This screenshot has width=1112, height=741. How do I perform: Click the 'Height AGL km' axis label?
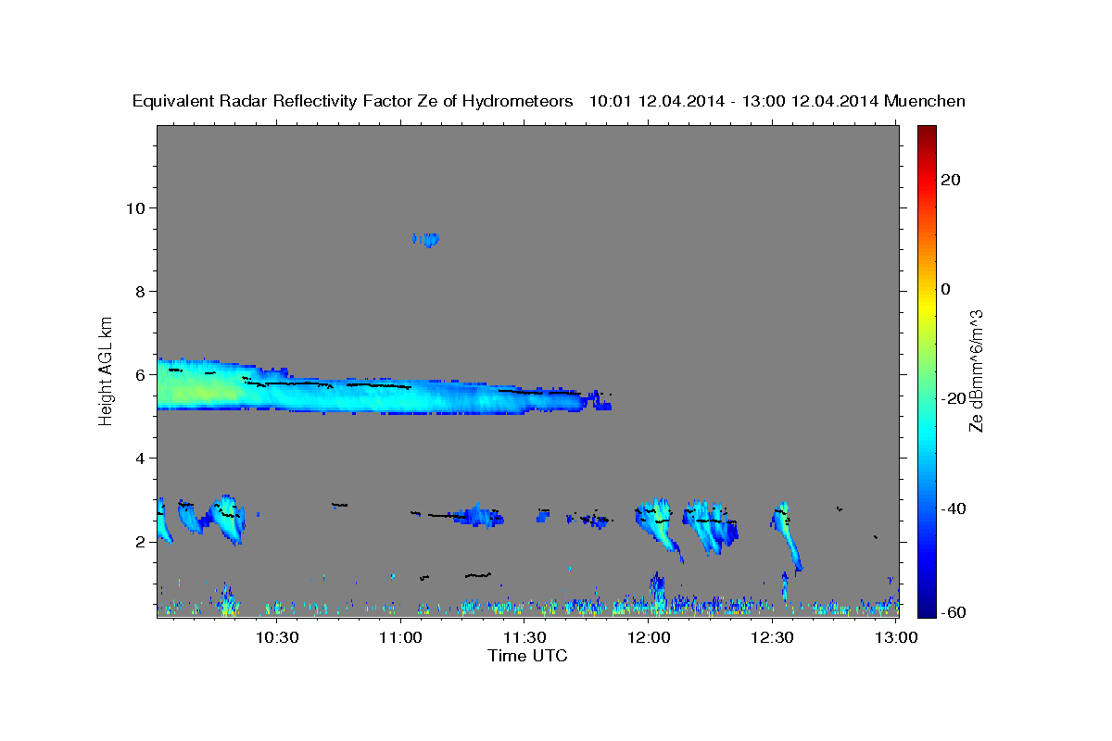[107, 370]
